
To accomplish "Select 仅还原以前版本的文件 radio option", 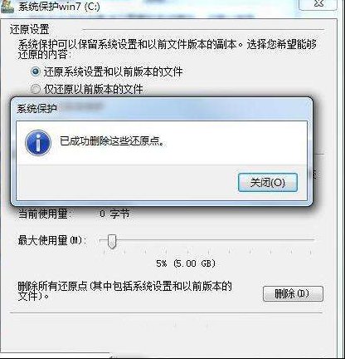I will [x=35, y=89].
